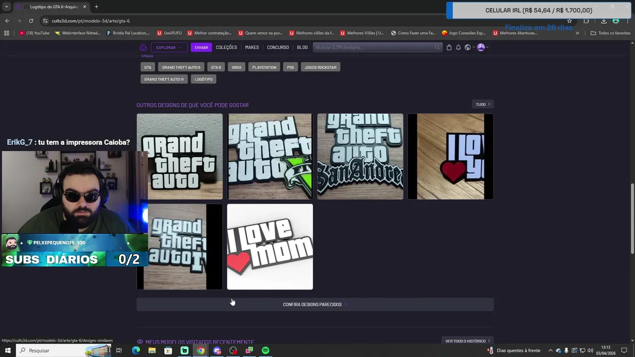Viewport: 635px width, 357px height.
Task: Go to the CONCURSO page
Action: [278, 48]
